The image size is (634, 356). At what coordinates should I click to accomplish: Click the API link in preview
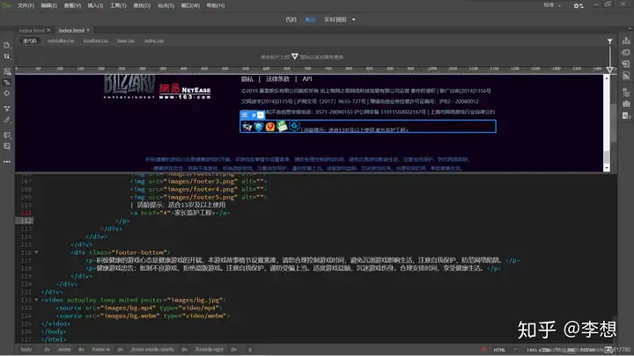307,79
